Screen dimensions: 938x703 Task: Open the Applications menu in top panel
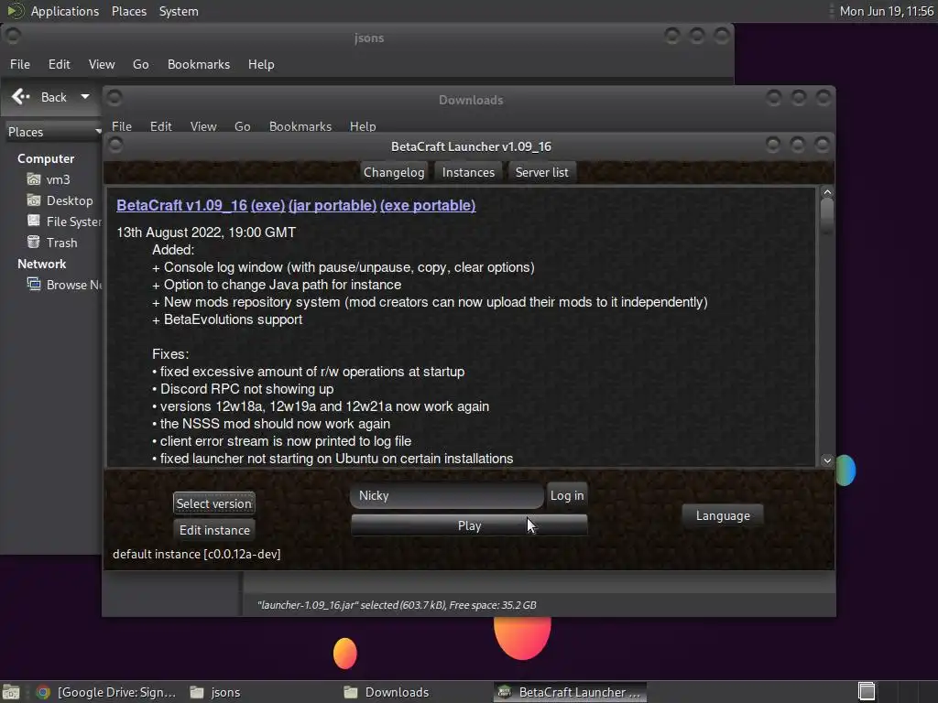[65, 11]
